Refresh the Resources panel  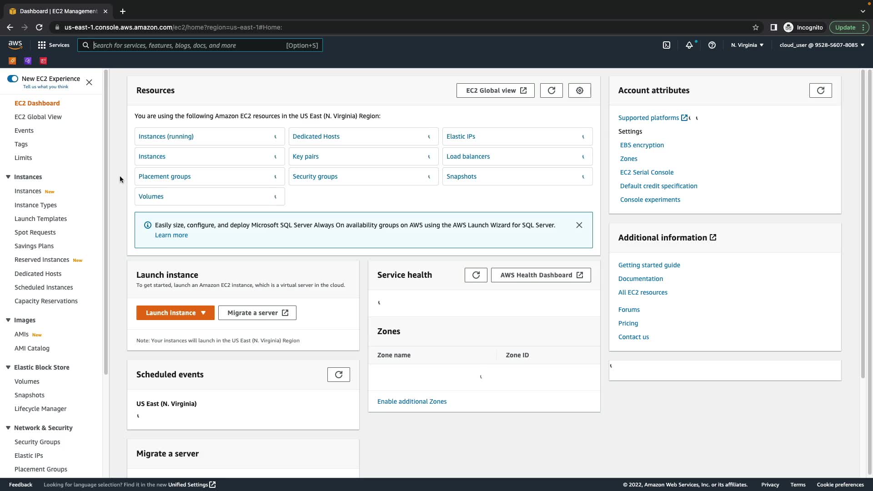[x=551, y=90]
